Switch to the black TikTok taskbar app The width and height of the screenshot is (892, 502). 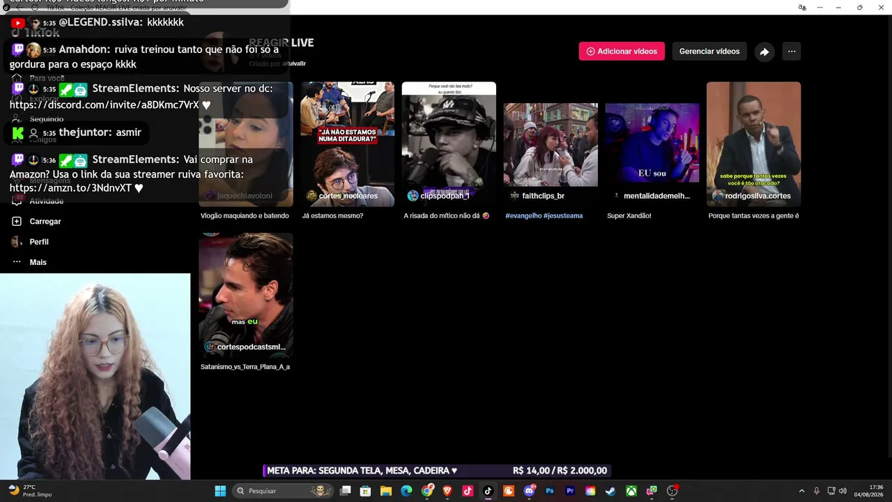click(x=488, y=491)
